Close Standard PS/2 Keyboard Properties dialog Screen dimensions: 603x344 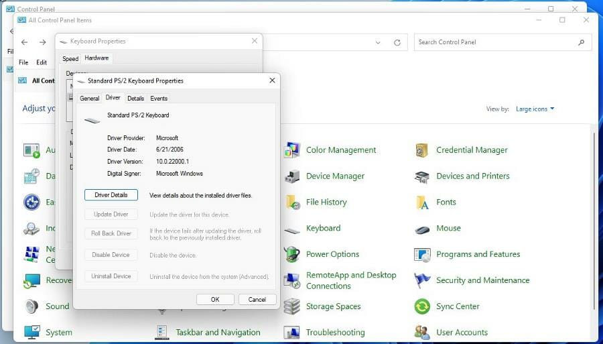pyautogui.click(x=272, y=80)
